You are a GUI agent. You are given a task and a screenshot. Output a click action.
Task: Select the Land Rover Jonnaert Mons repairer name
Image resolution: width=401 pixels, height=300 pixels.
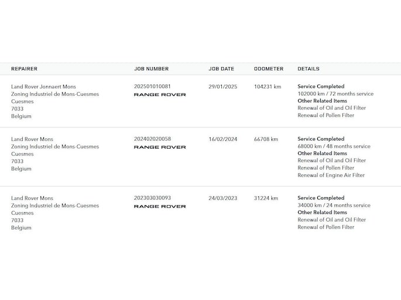[43, 87]
